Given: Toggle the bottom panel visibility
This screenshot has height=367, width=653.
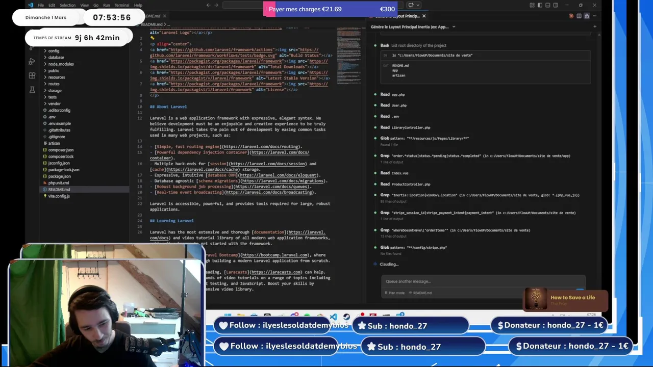Looking at the screenshot, I should (548, 5).
